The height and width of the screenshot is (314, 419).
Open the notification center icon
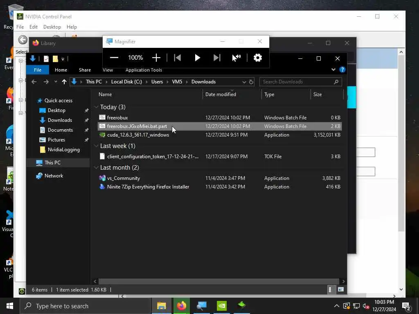click(406, 307)
